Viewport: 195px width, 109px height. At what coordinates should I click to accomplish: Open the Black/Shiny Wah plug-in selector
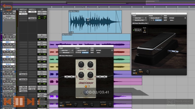coord(140,20)
